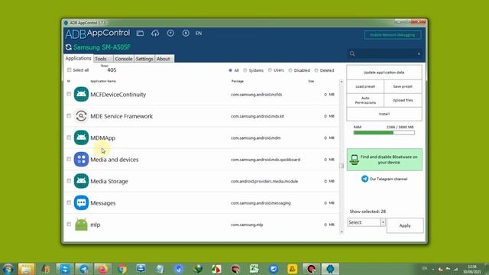Click Show selected: 28 label
This screenshot has width=489, height=275.
[x=368, y=212]
